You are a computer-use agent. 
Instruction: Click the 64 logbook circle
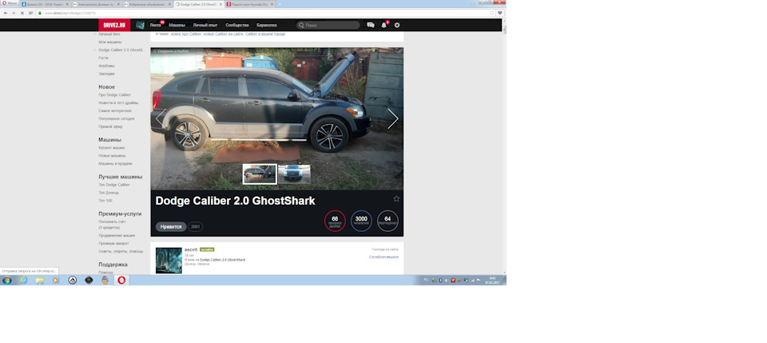pyautogui.click(x=388, y=221)
